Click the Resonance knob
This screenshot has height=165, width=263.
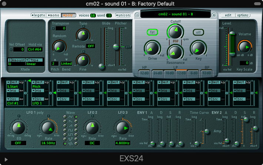point(176,51)
